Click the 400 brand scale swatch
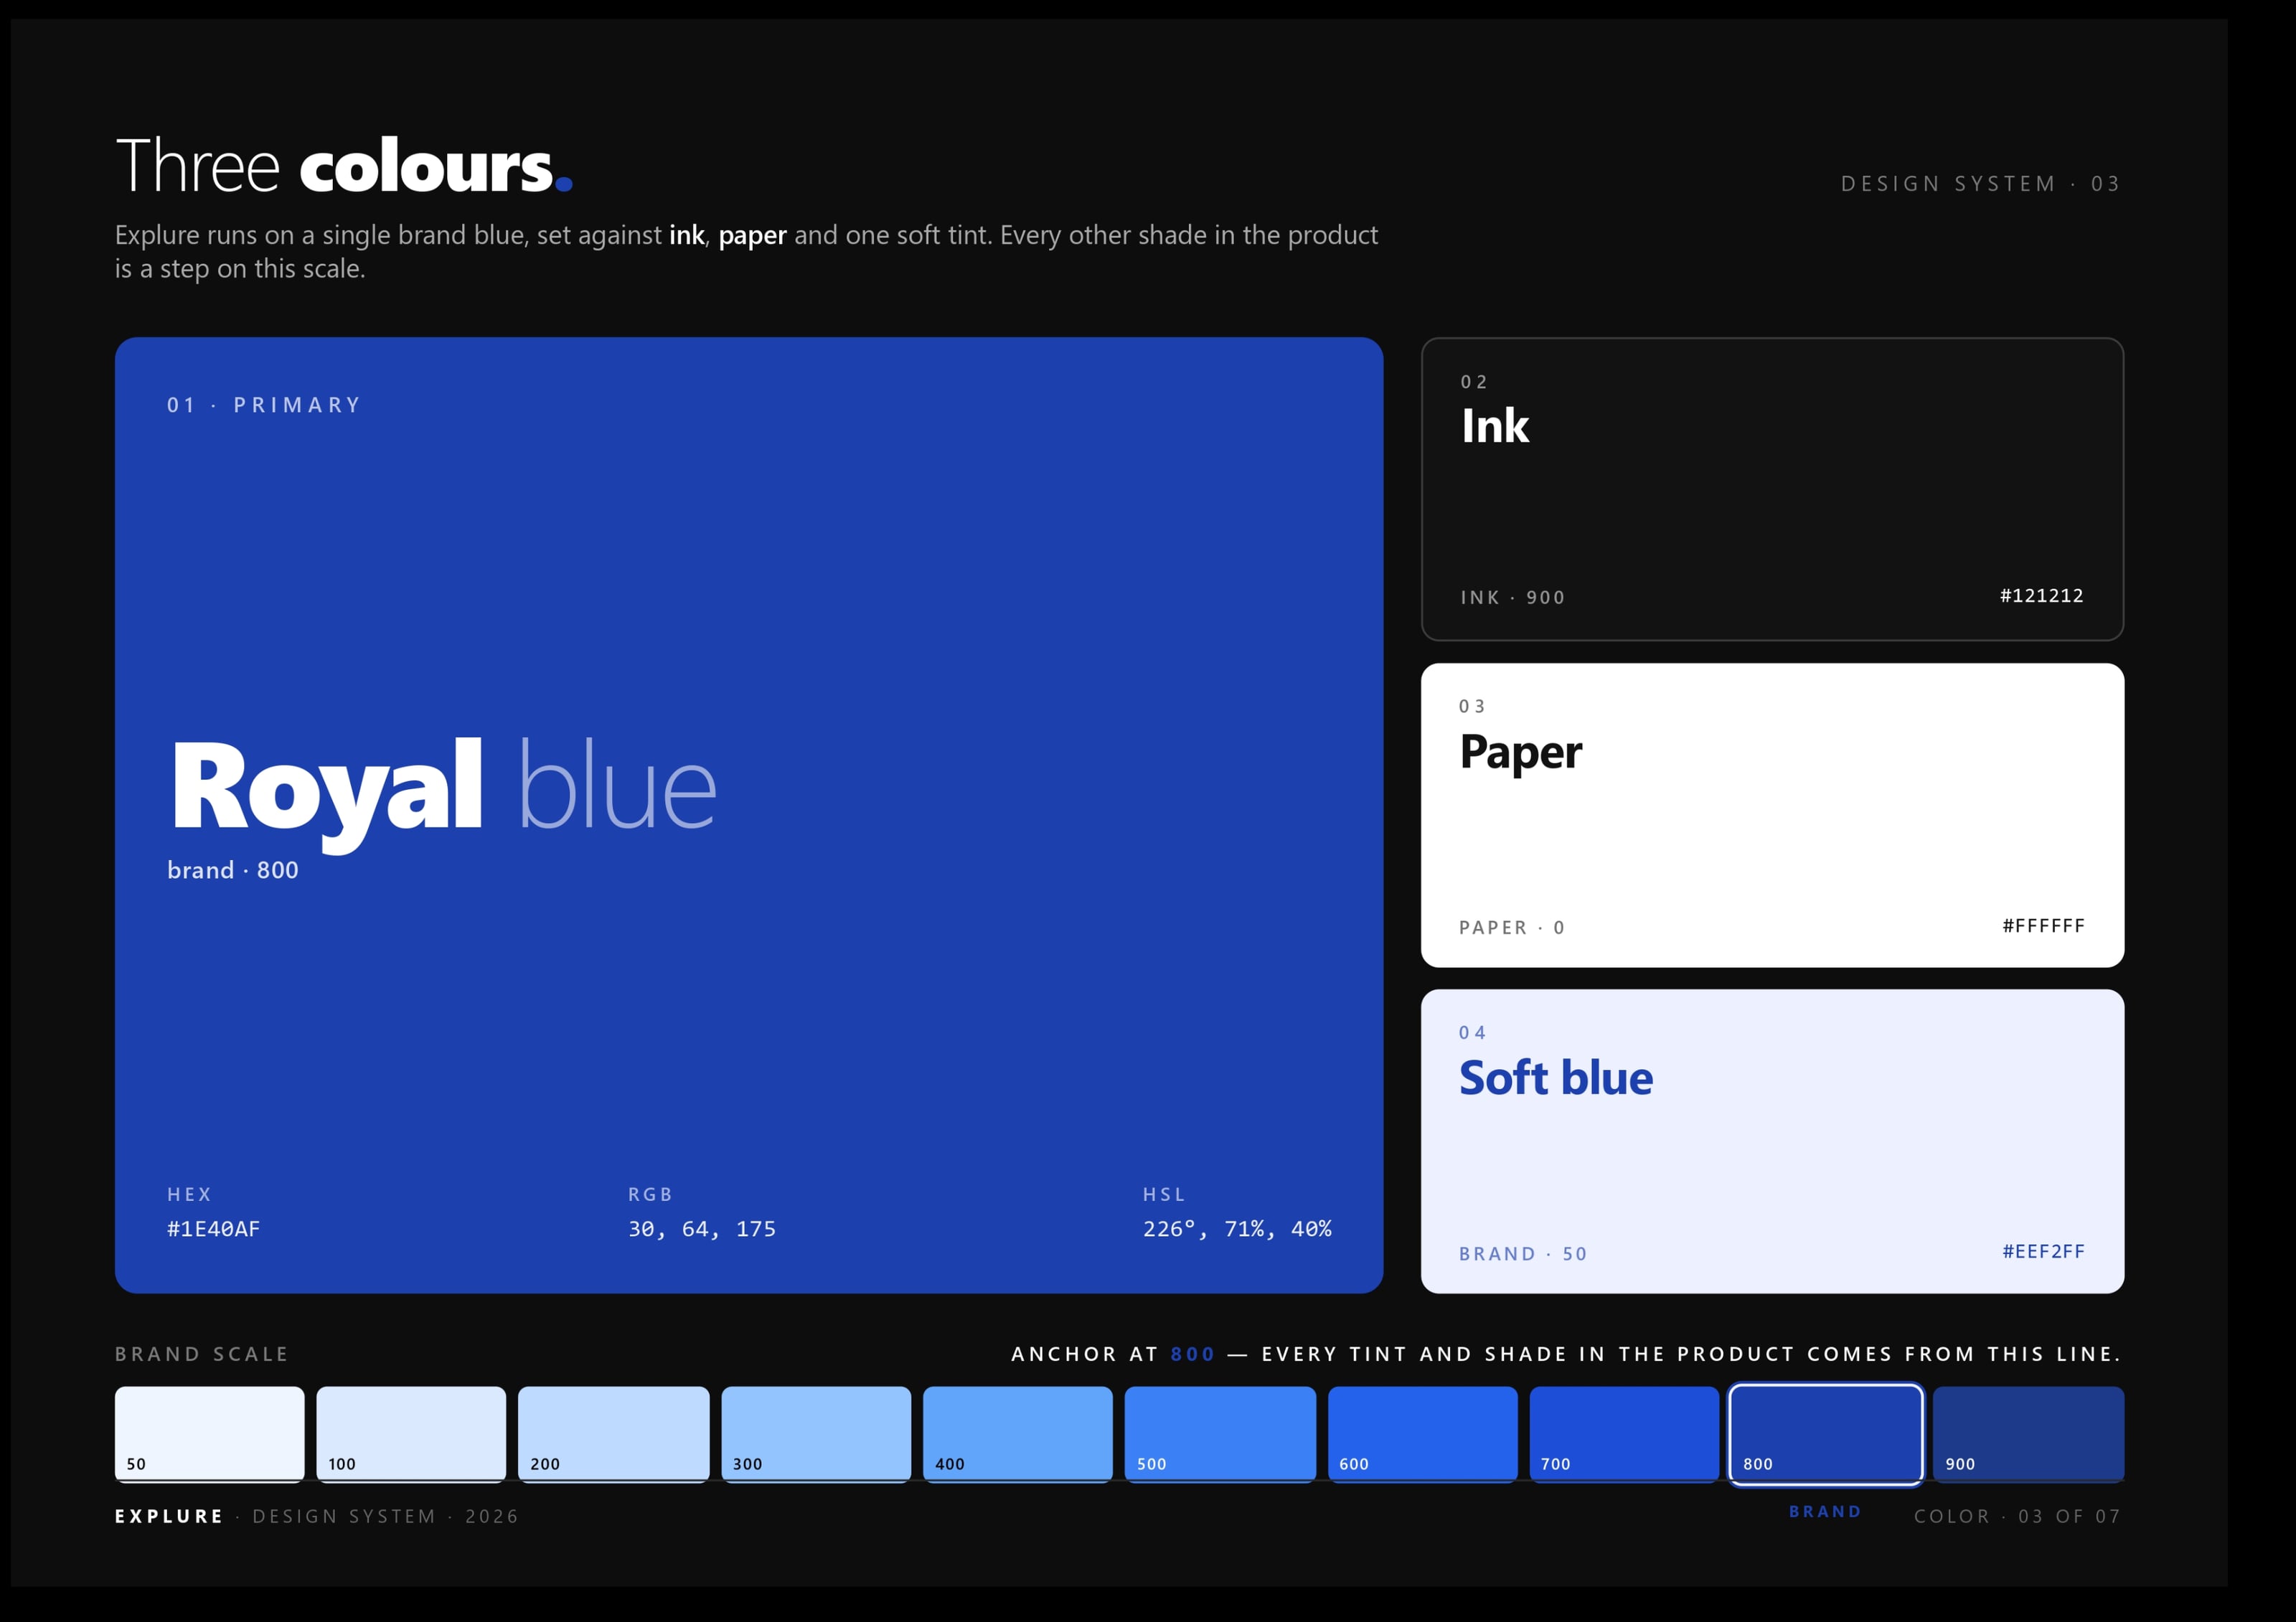The height and width of the screenshot is (1622, 2296). point(1018,1433)
